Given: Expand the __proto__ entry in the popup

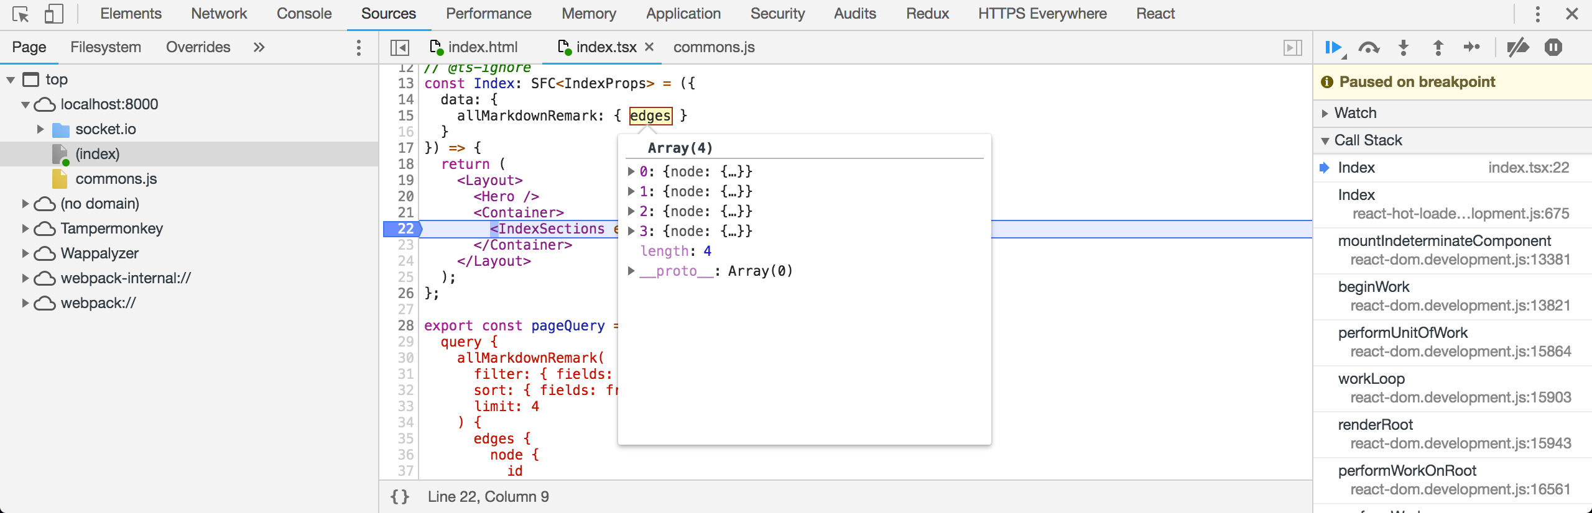Looking at the screenshot, I should coord(631,271).
